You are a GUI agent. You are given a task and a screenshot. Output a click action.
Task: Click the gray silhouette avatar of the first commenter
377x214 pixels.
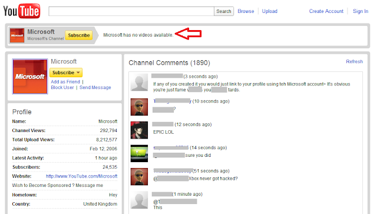pos(139,83)
